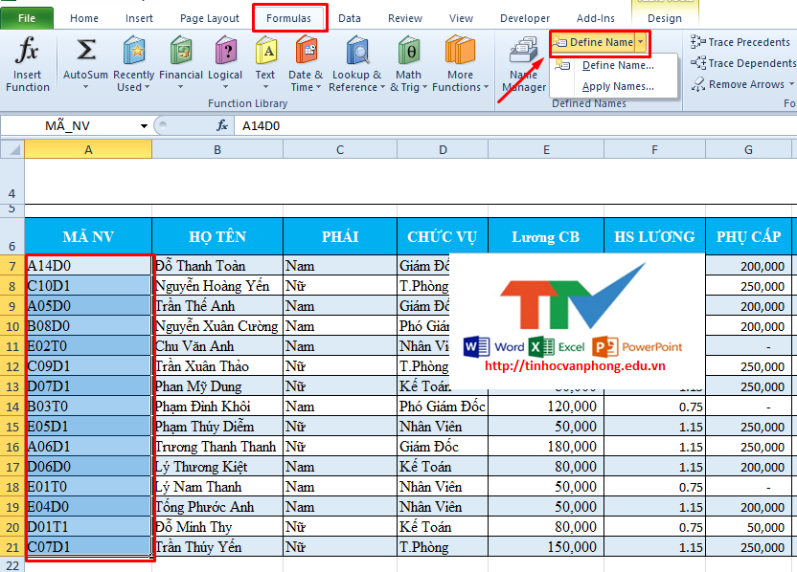Viewport: 797px width, 572px height.
Task: Click the 'MÃ NV' header cell
Action: pyautogui.click(x=88, y=236)
